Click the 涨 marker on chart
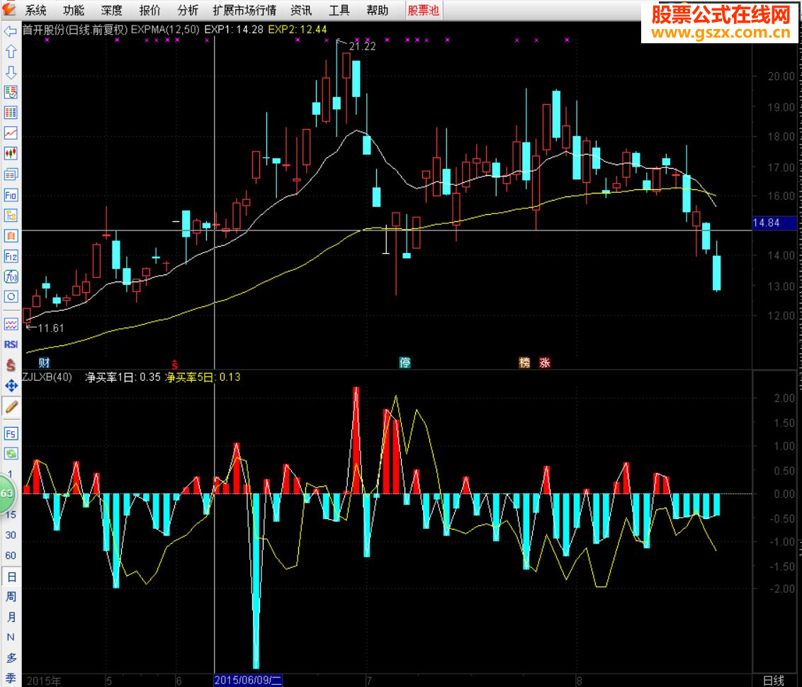The height and width of the screenshot is (687, 802). [x=544, y=363]
